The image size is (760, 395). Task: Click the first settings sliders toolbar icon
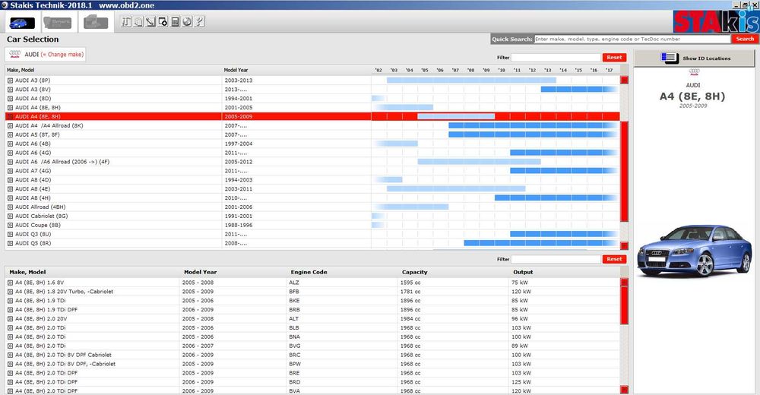126,21
